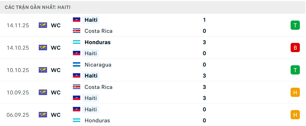
Task: Select the bold Haiti name on 10.10.25
Action: 91,76
